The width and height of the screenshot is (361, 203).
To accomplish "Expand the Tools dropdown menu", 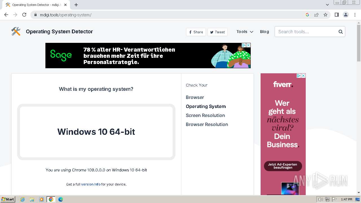I will pos(245,32).
